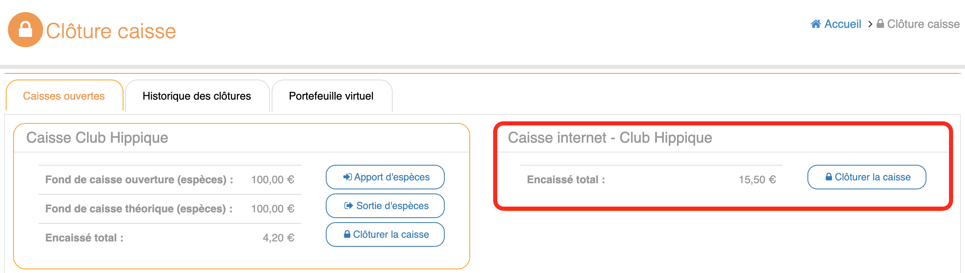Switch to Historique des clôtures tab
The image size is (965, 273).
coord(197,96)
